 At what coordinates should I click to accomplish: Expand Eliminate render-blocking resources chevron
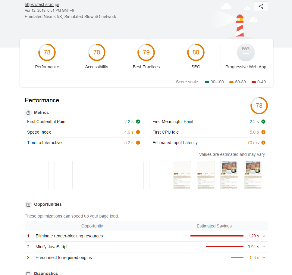tap(264, 236)
